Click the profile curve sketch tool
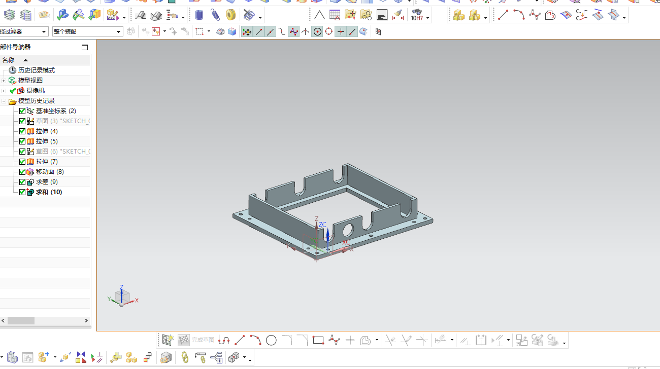 pos(224,340)
